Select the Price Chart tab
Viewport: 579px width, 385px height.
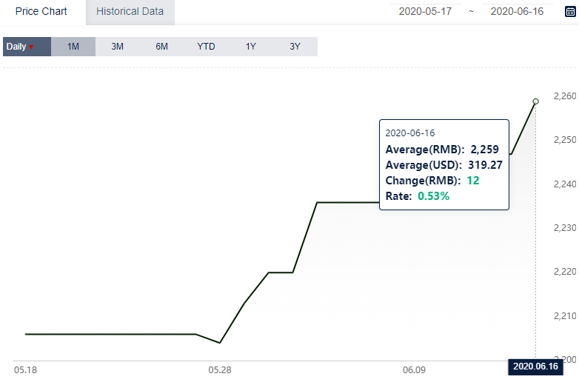pos(41,11)
